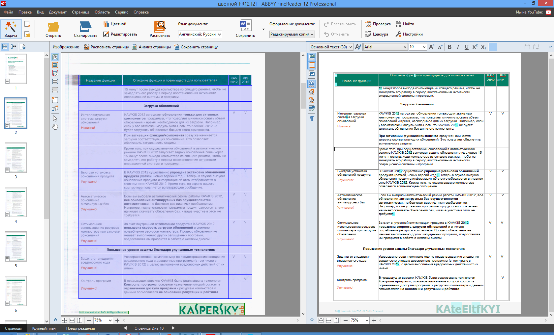Toggle bold formatting

[449, 47]
